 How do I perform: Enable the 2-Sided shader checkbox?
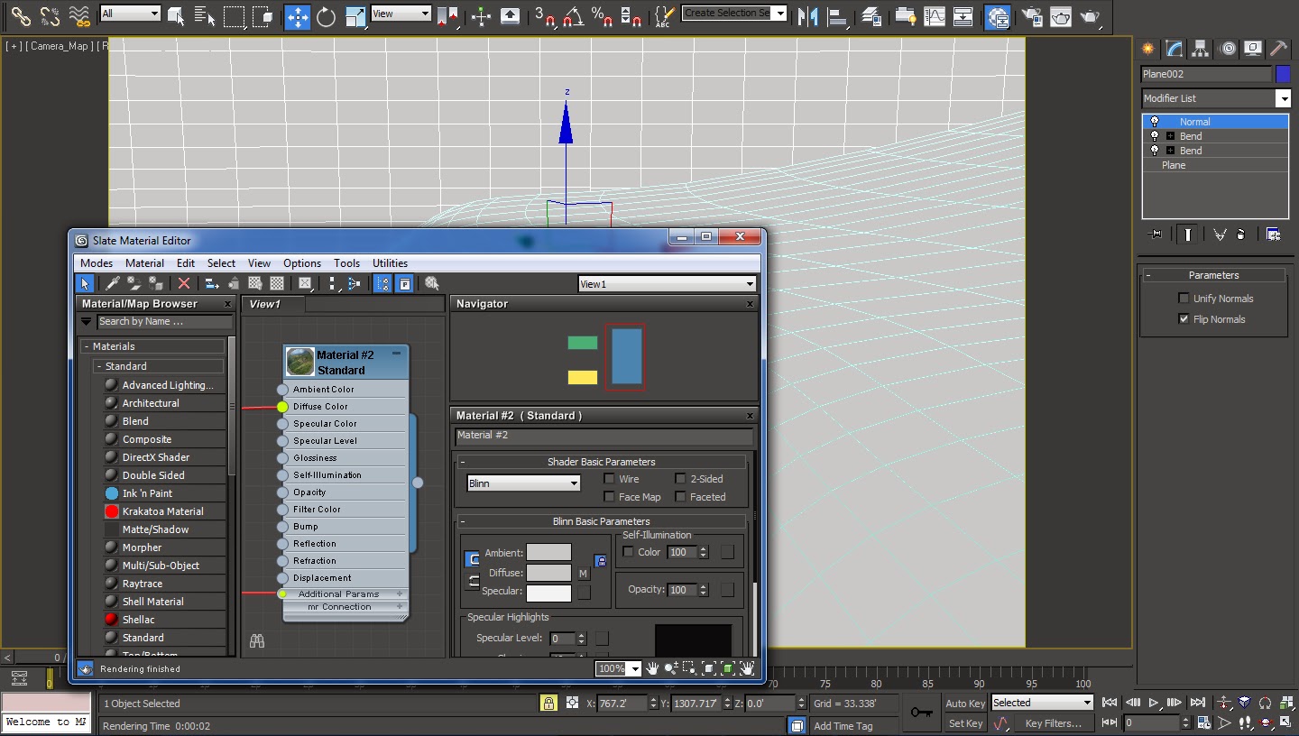pos(681,479)
